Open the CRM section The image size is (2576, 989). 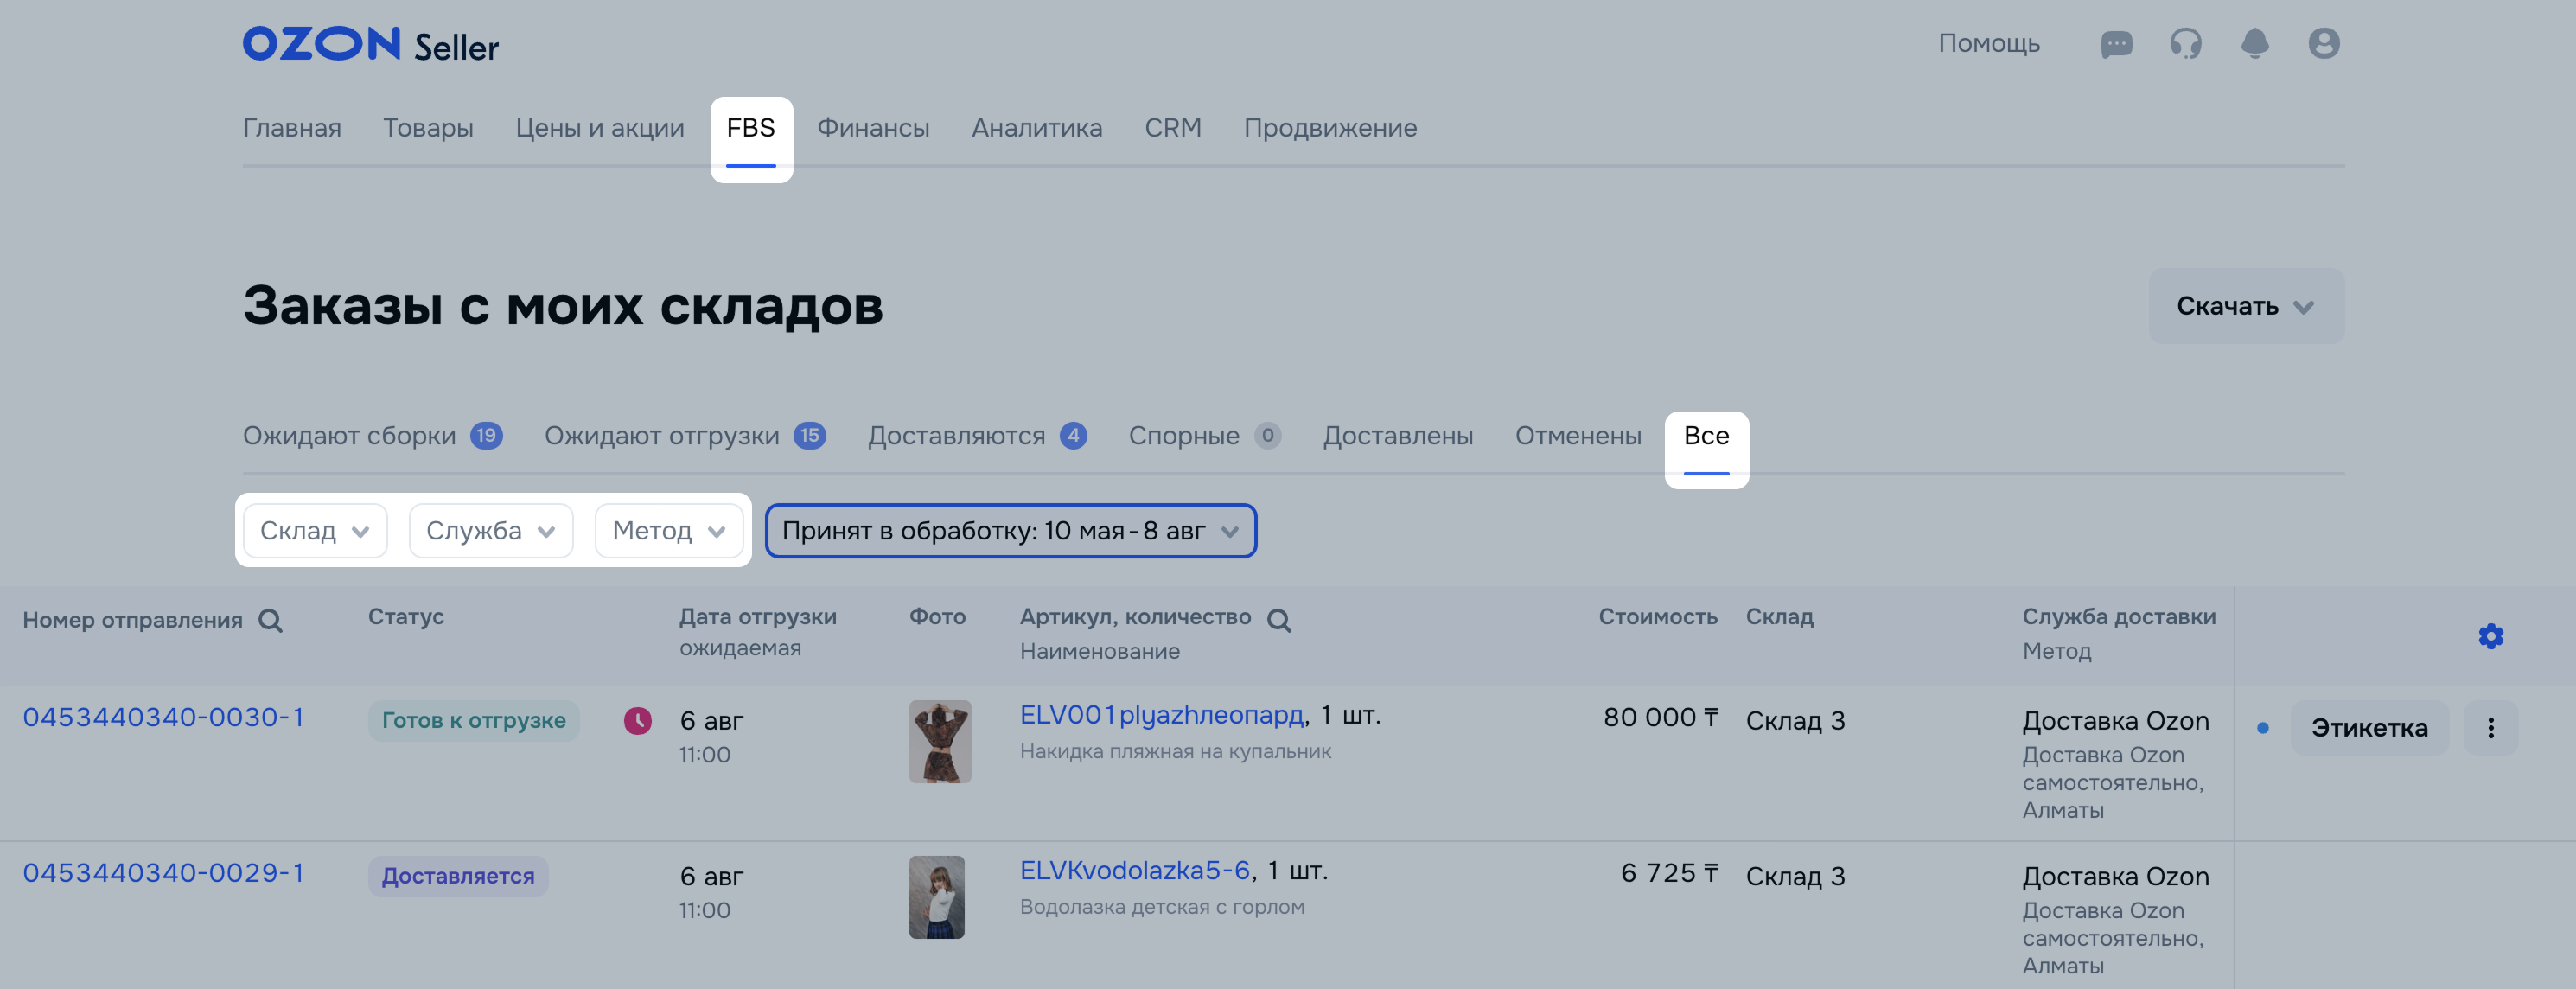point(1173,128)
